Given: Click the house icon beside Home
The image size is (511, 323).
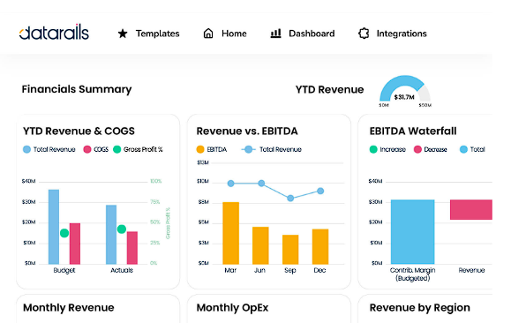Looking at the screenshot, I should point(208,34).
